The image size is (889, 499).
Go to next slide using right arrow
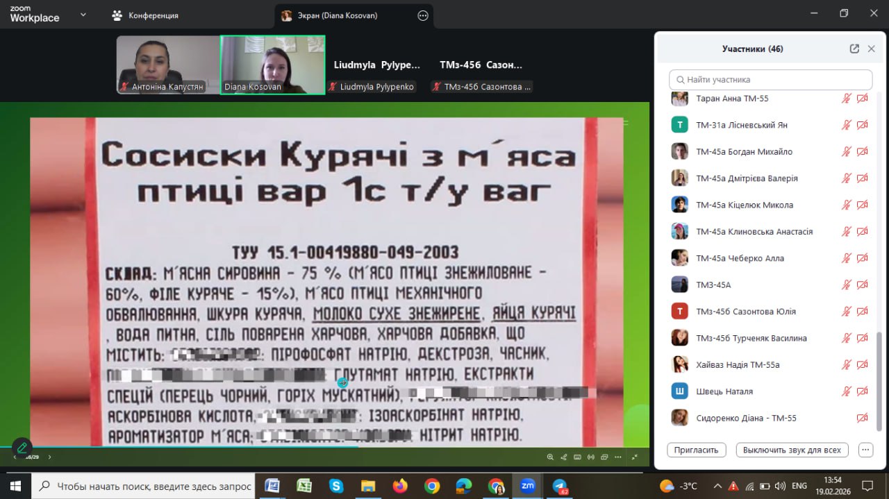(49, 457)
